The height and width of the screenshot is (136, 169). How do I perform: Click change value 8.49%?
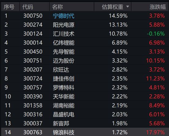pyautogui.click(x=157, y=105)
